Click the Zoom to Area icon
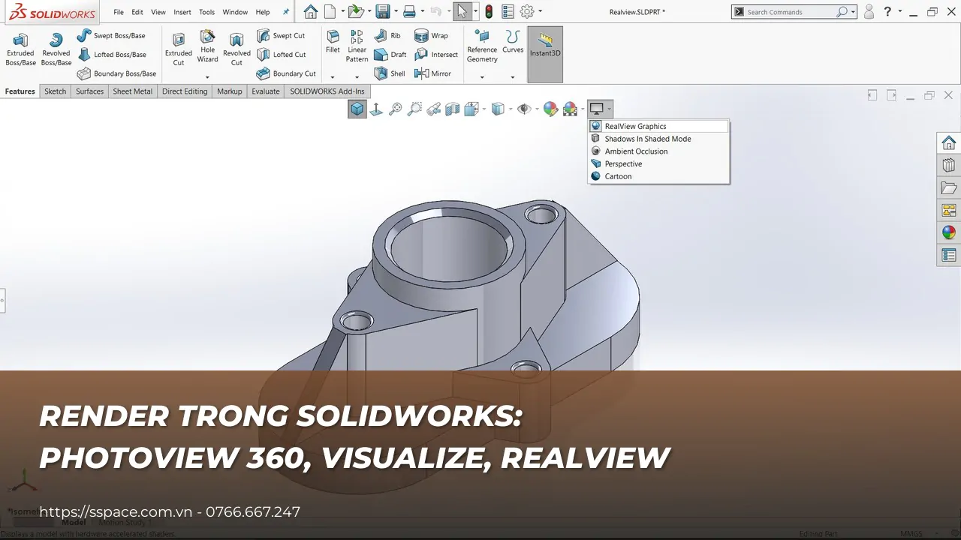Viewport: 961px width, 540px height. point(414,109)
